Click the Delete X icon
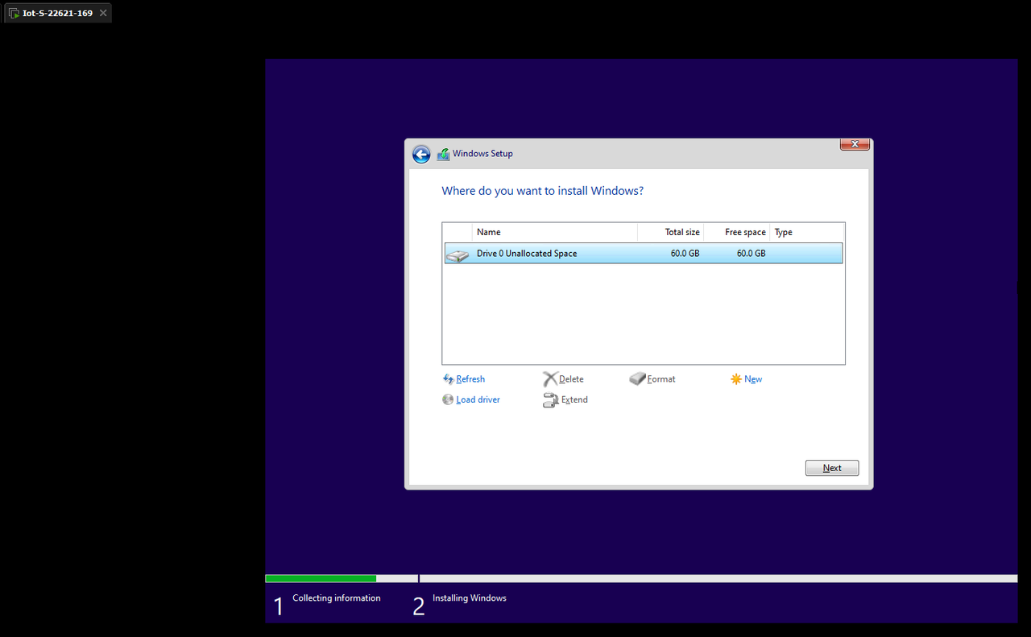 pyautogui.click(x=550, y=379)
